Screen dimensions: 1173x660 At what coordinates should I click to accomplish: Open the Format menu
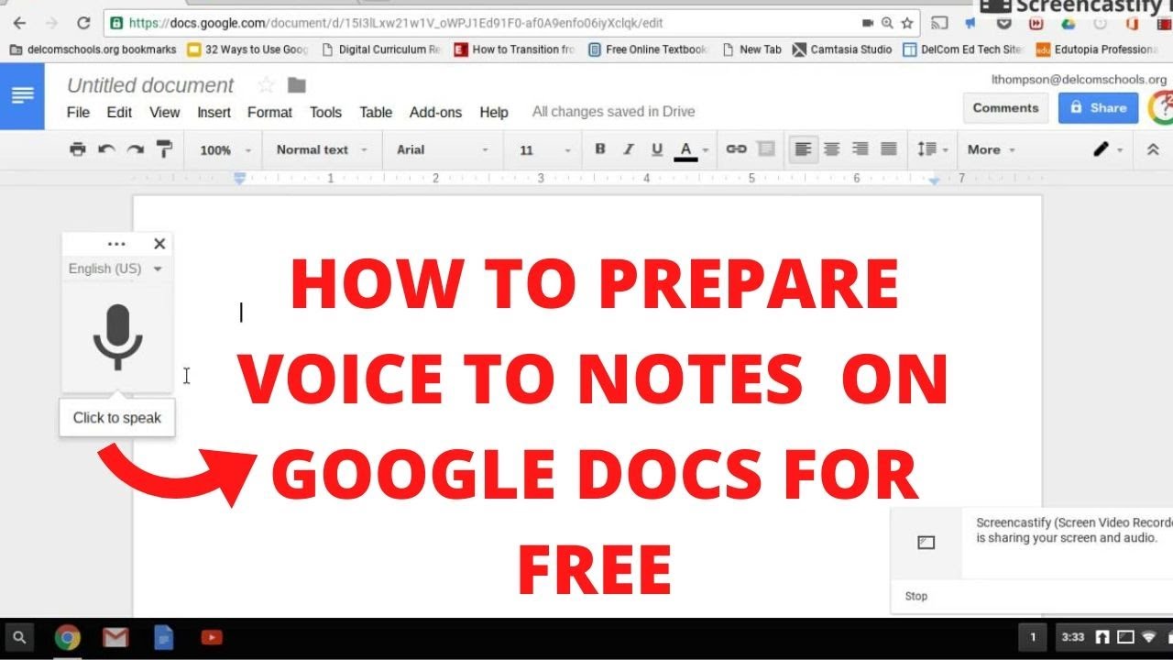[269, 112]
